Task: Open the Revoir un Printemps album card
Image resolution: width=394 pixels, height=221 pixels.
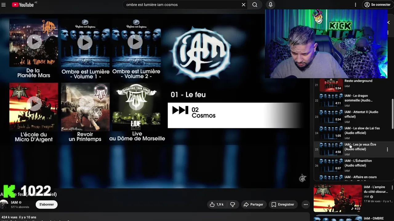Action: [x=85, y=112]
